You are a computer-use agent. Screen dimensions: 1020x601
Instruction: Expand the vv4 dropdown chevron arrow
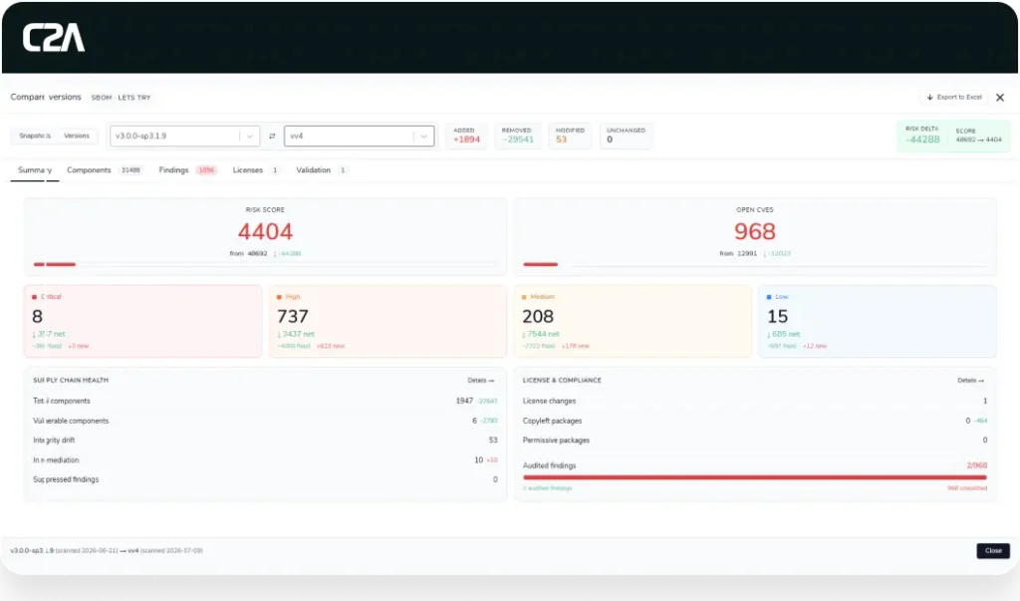pos(423,137)
